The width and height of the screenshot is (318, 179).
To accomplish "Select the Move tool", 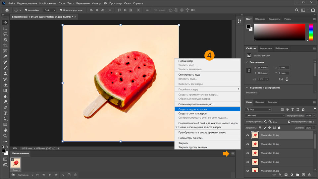I will point(5,23).
